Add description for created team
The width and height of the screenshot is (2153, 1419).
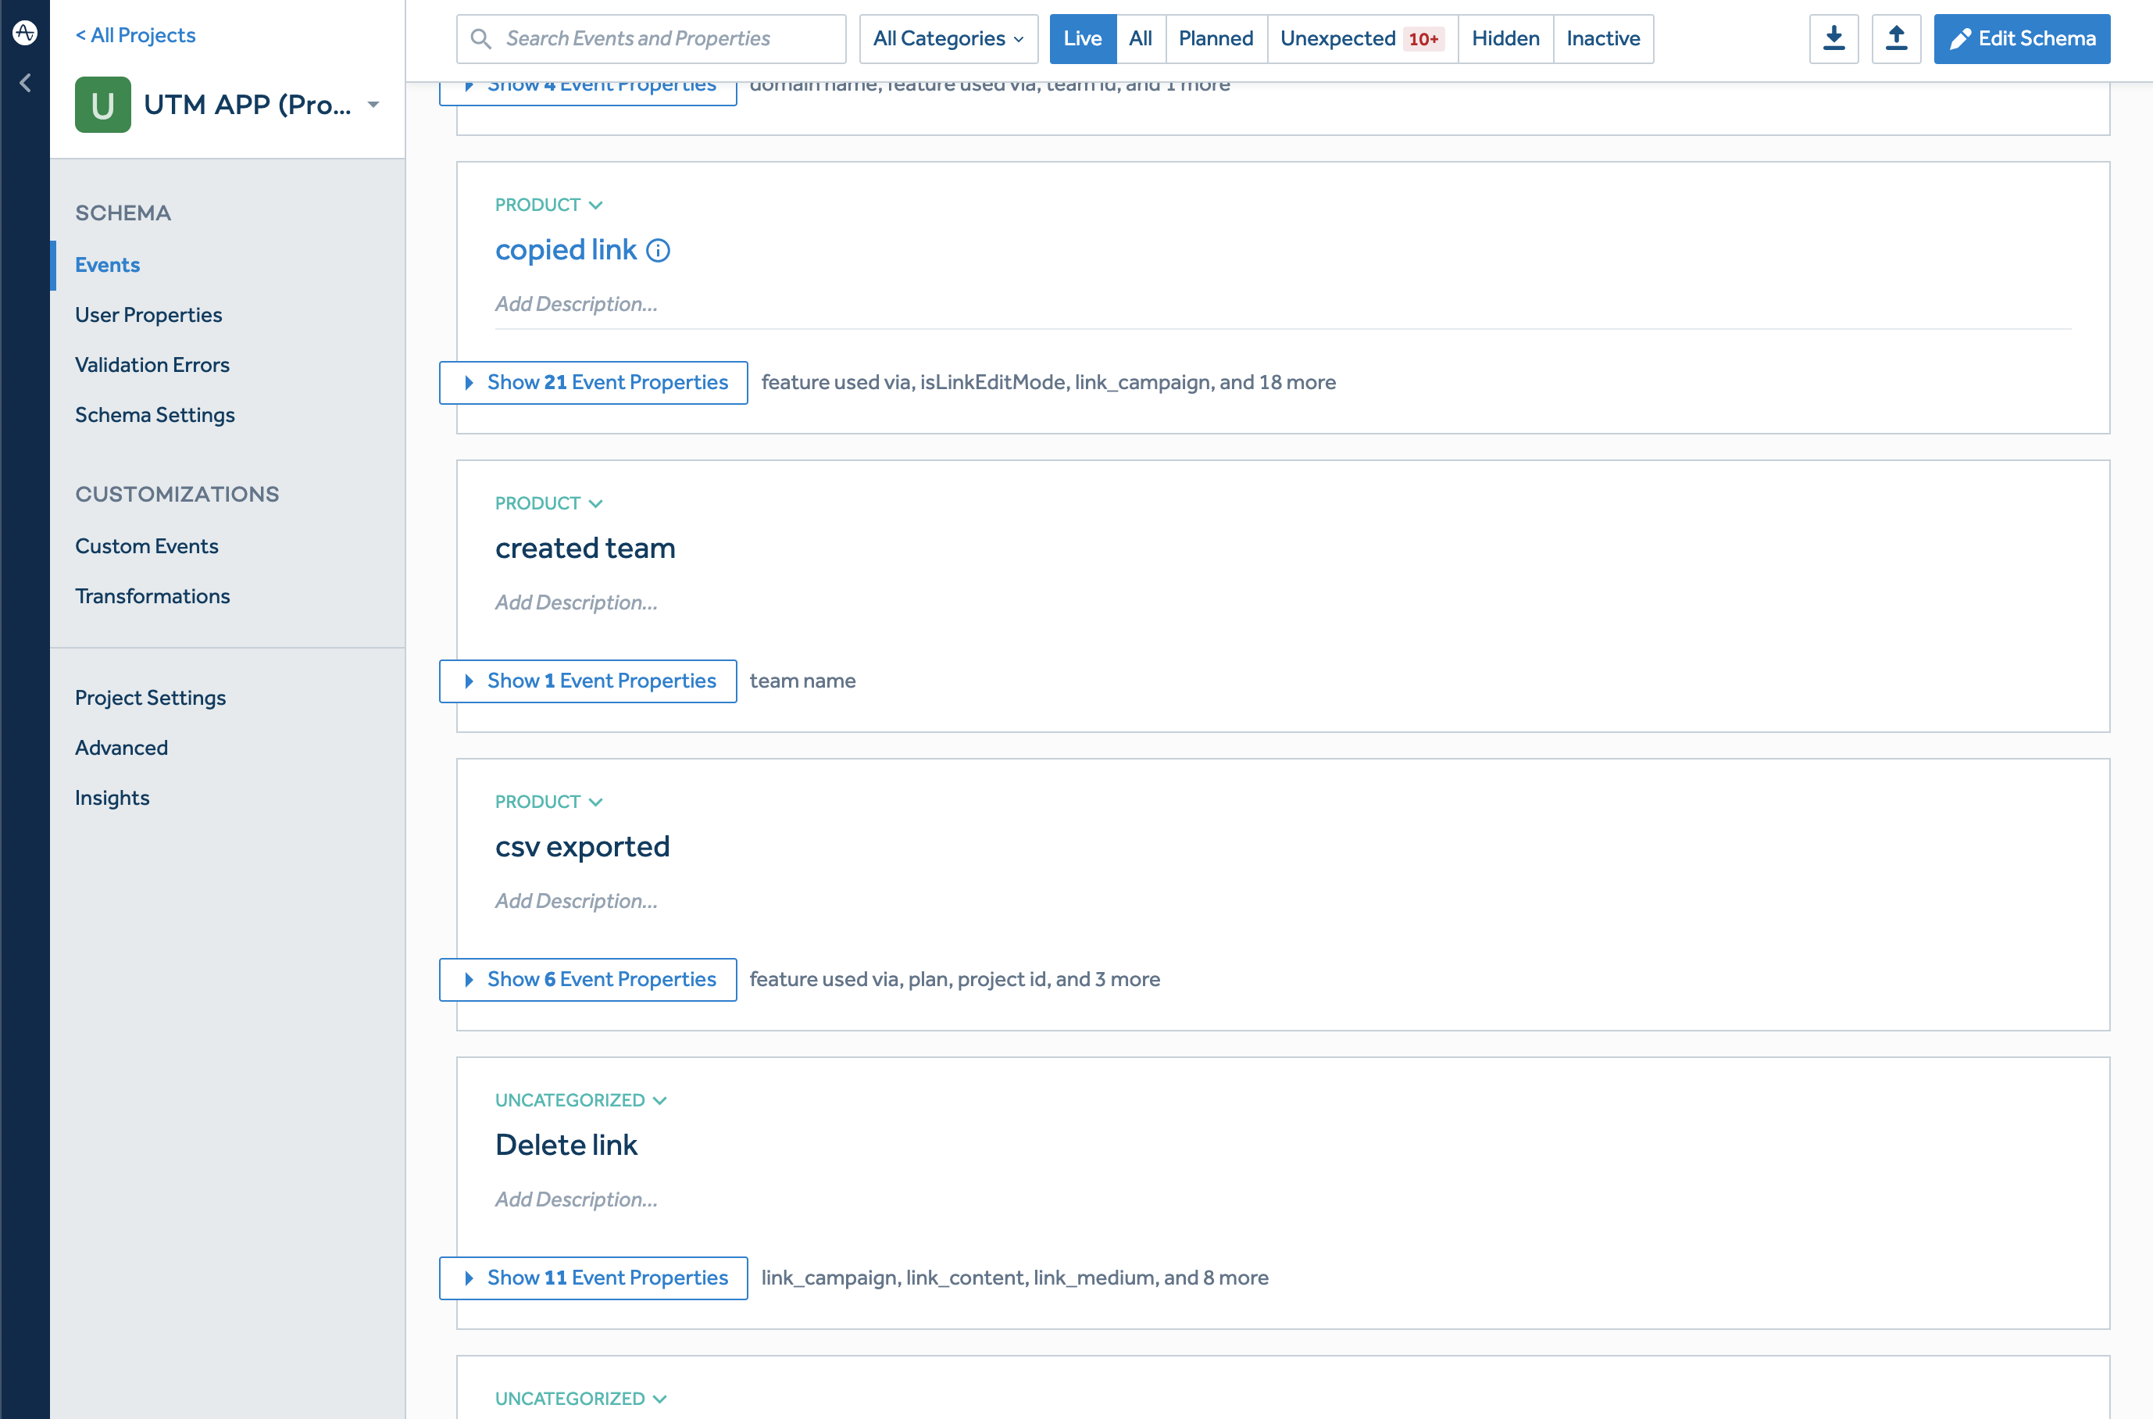(x=577, y=602)
